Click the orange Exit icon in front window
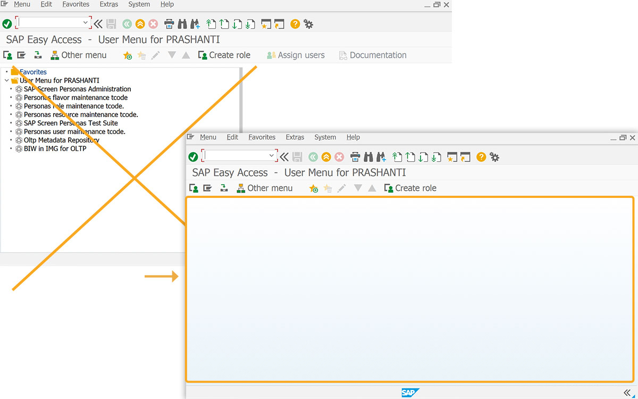This screenshot has height=399, width=638. click(x=326, y=157)
